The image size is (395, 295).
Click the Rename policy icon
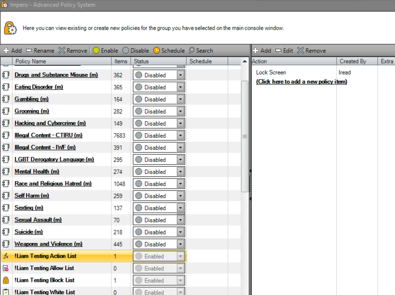[29, 51]
